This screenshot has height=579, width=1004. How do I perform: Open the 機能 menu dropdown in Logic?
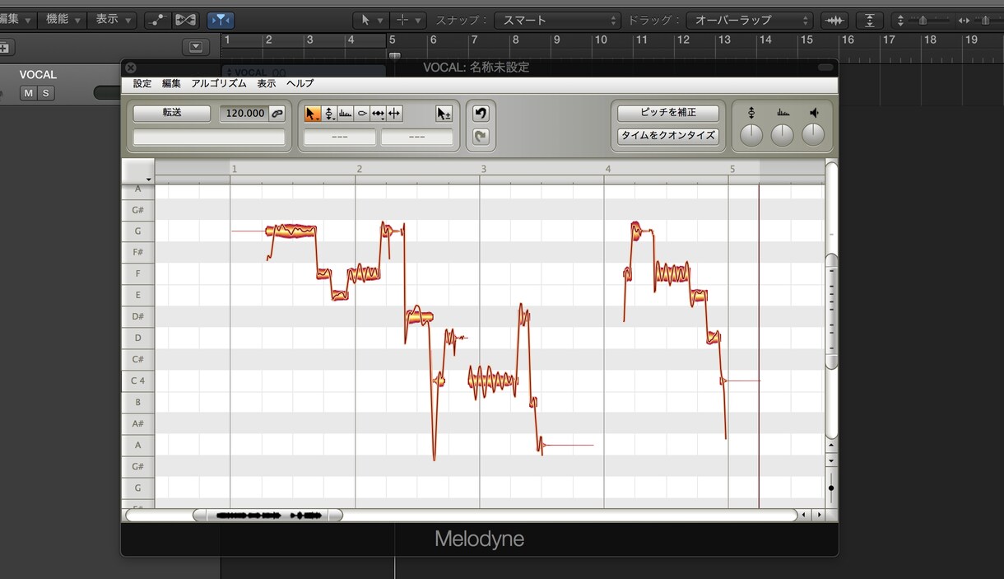click(x=64, y=19)
